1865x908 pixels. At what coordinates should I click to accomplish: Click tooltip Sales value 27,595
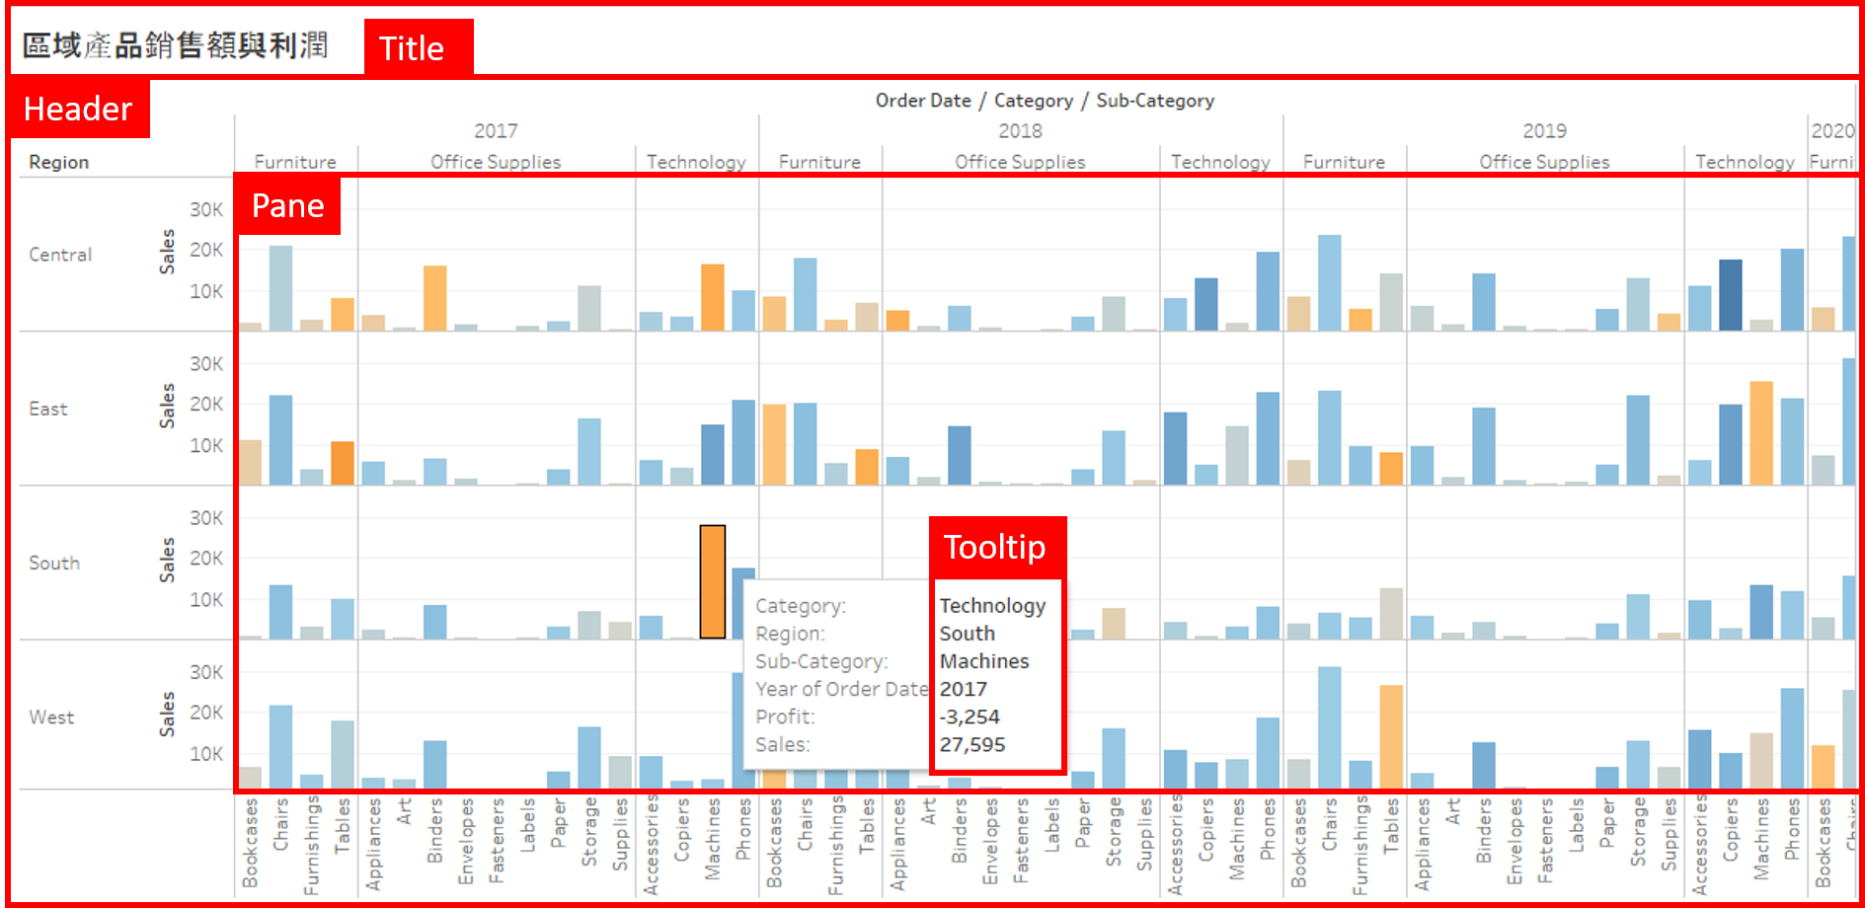pos(971,744)
